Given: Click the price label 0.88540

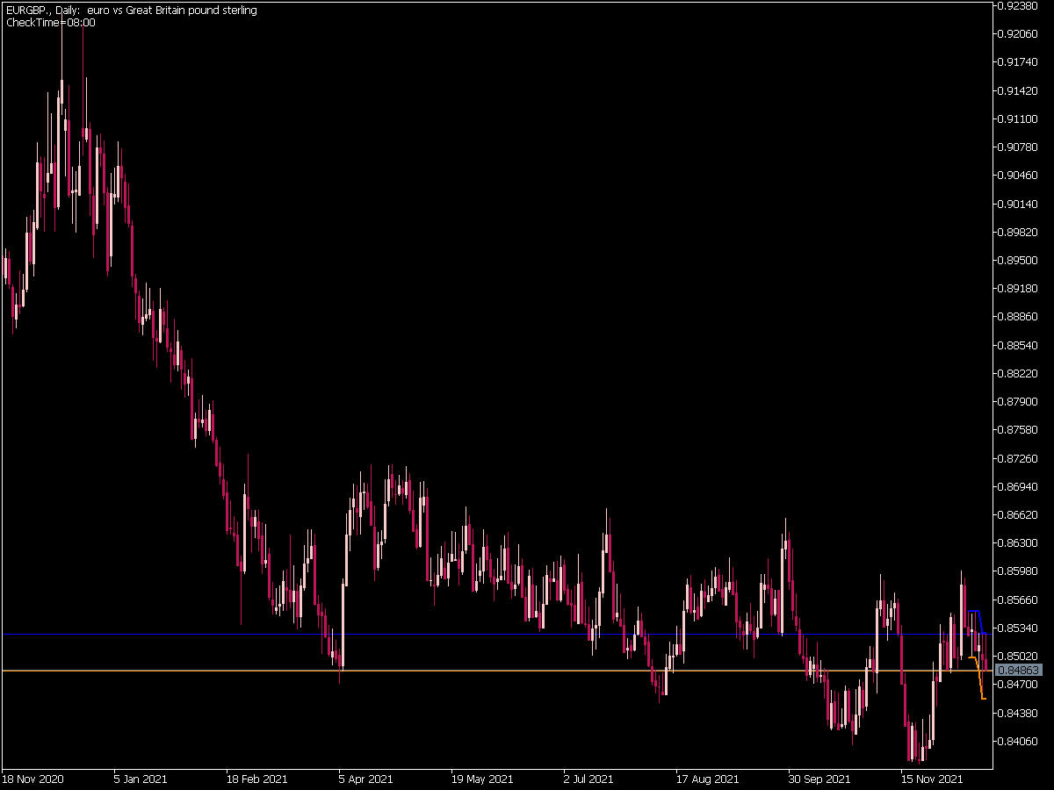Looking at the screenshot, I should click(x=1019, y=345).
